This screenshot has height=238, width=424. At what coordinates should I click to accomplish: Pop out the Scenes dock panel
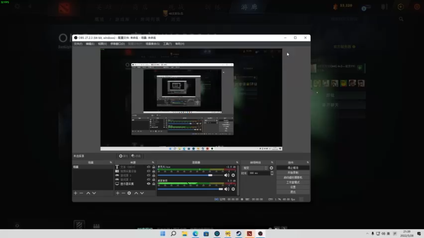point(111,162)
